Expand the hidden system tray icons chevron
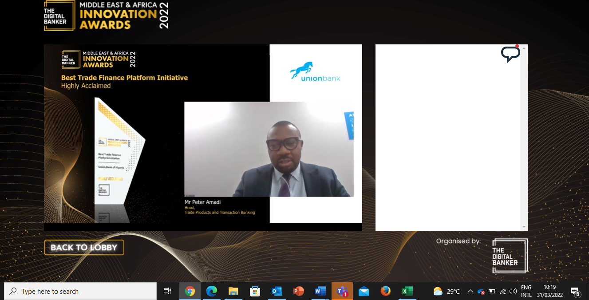The height and width of the screenshot is (300, 589). pyautogui.click(x=470, y=292)
